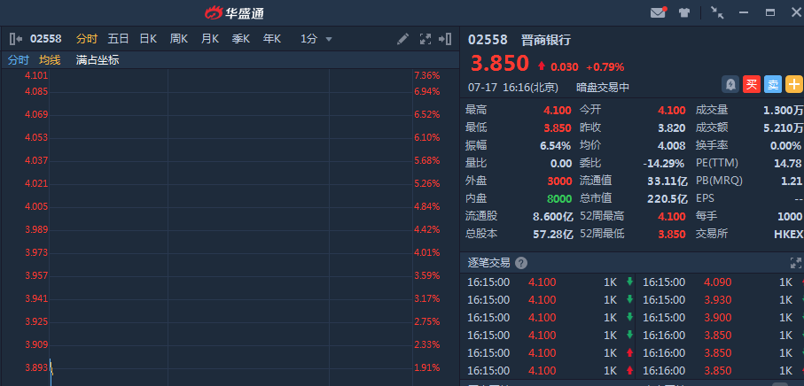Collapse right panel with bracket arrow icon
The height and width of the screenshot is (386, 804).
(445, 39)
